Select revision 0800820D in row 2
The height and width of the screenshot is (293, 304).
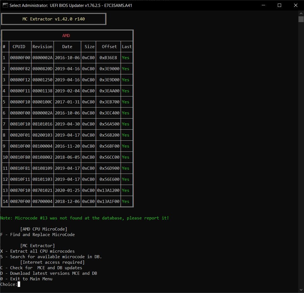click(42, 69)
